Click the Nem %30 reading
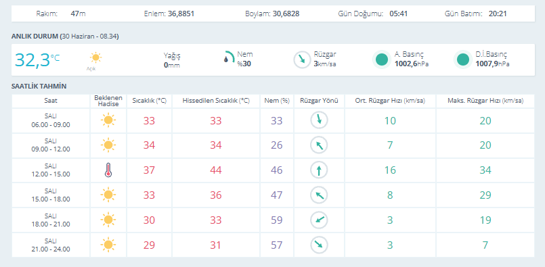 (244, 59)
